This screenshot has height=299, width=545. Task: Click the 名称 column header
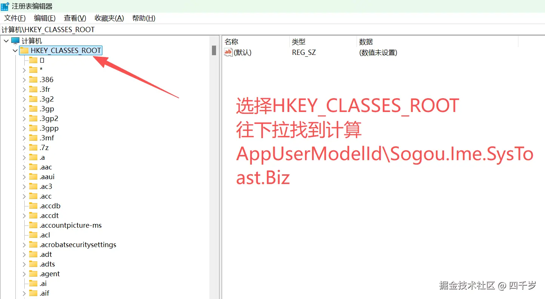(x=231, y=41)
